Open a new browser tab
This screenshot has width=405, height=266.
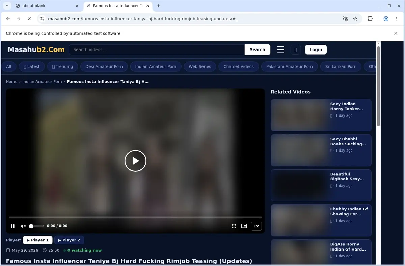coord(158,6)
